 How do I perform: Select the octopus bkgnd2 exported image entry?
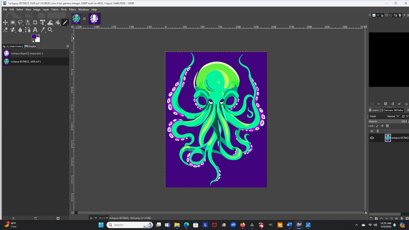pos(27,54)
